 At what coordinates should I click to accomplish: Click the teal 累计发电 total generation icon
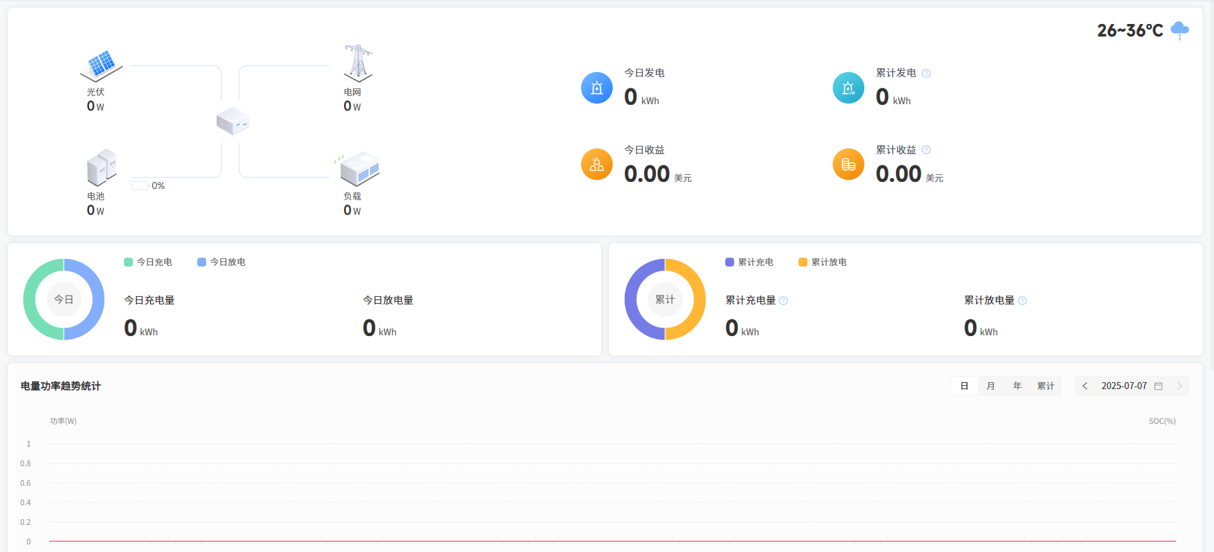848,88
